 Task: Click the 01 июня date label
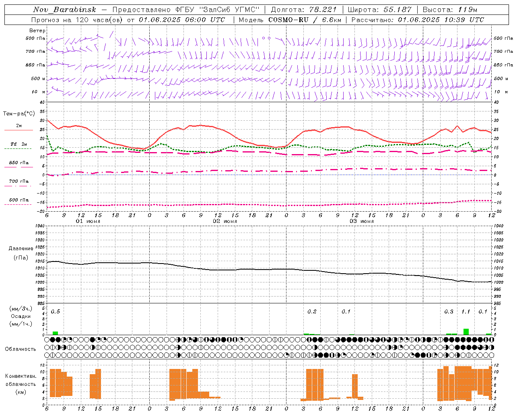click(x=88, y=221)
